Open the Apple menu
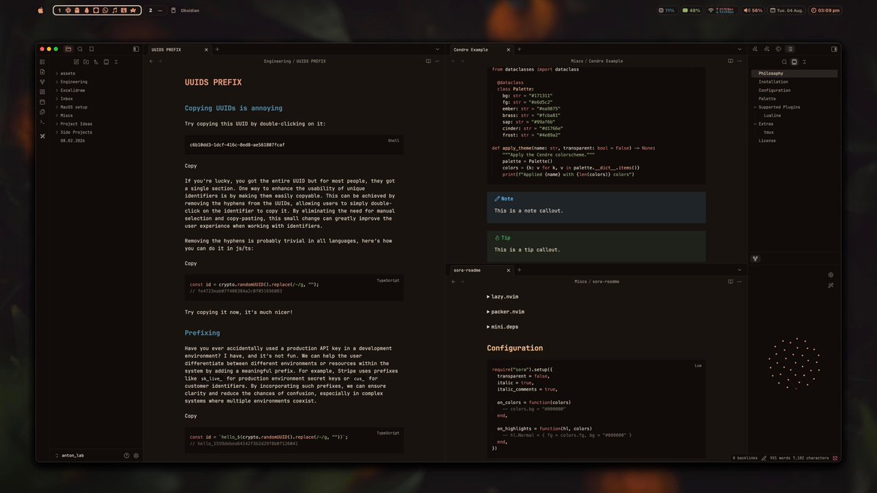This screenshot has width=877, height=493. click(x=40, y=10)
